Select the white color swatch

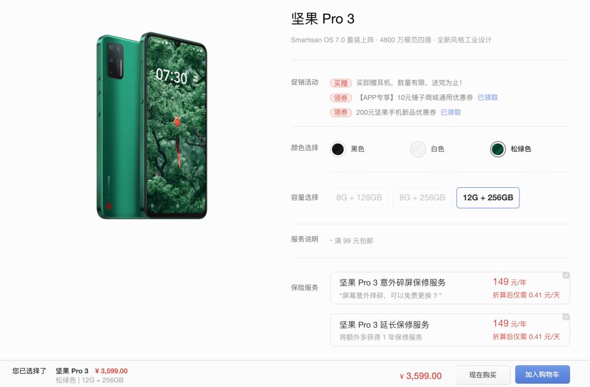[x=418, y=150]
